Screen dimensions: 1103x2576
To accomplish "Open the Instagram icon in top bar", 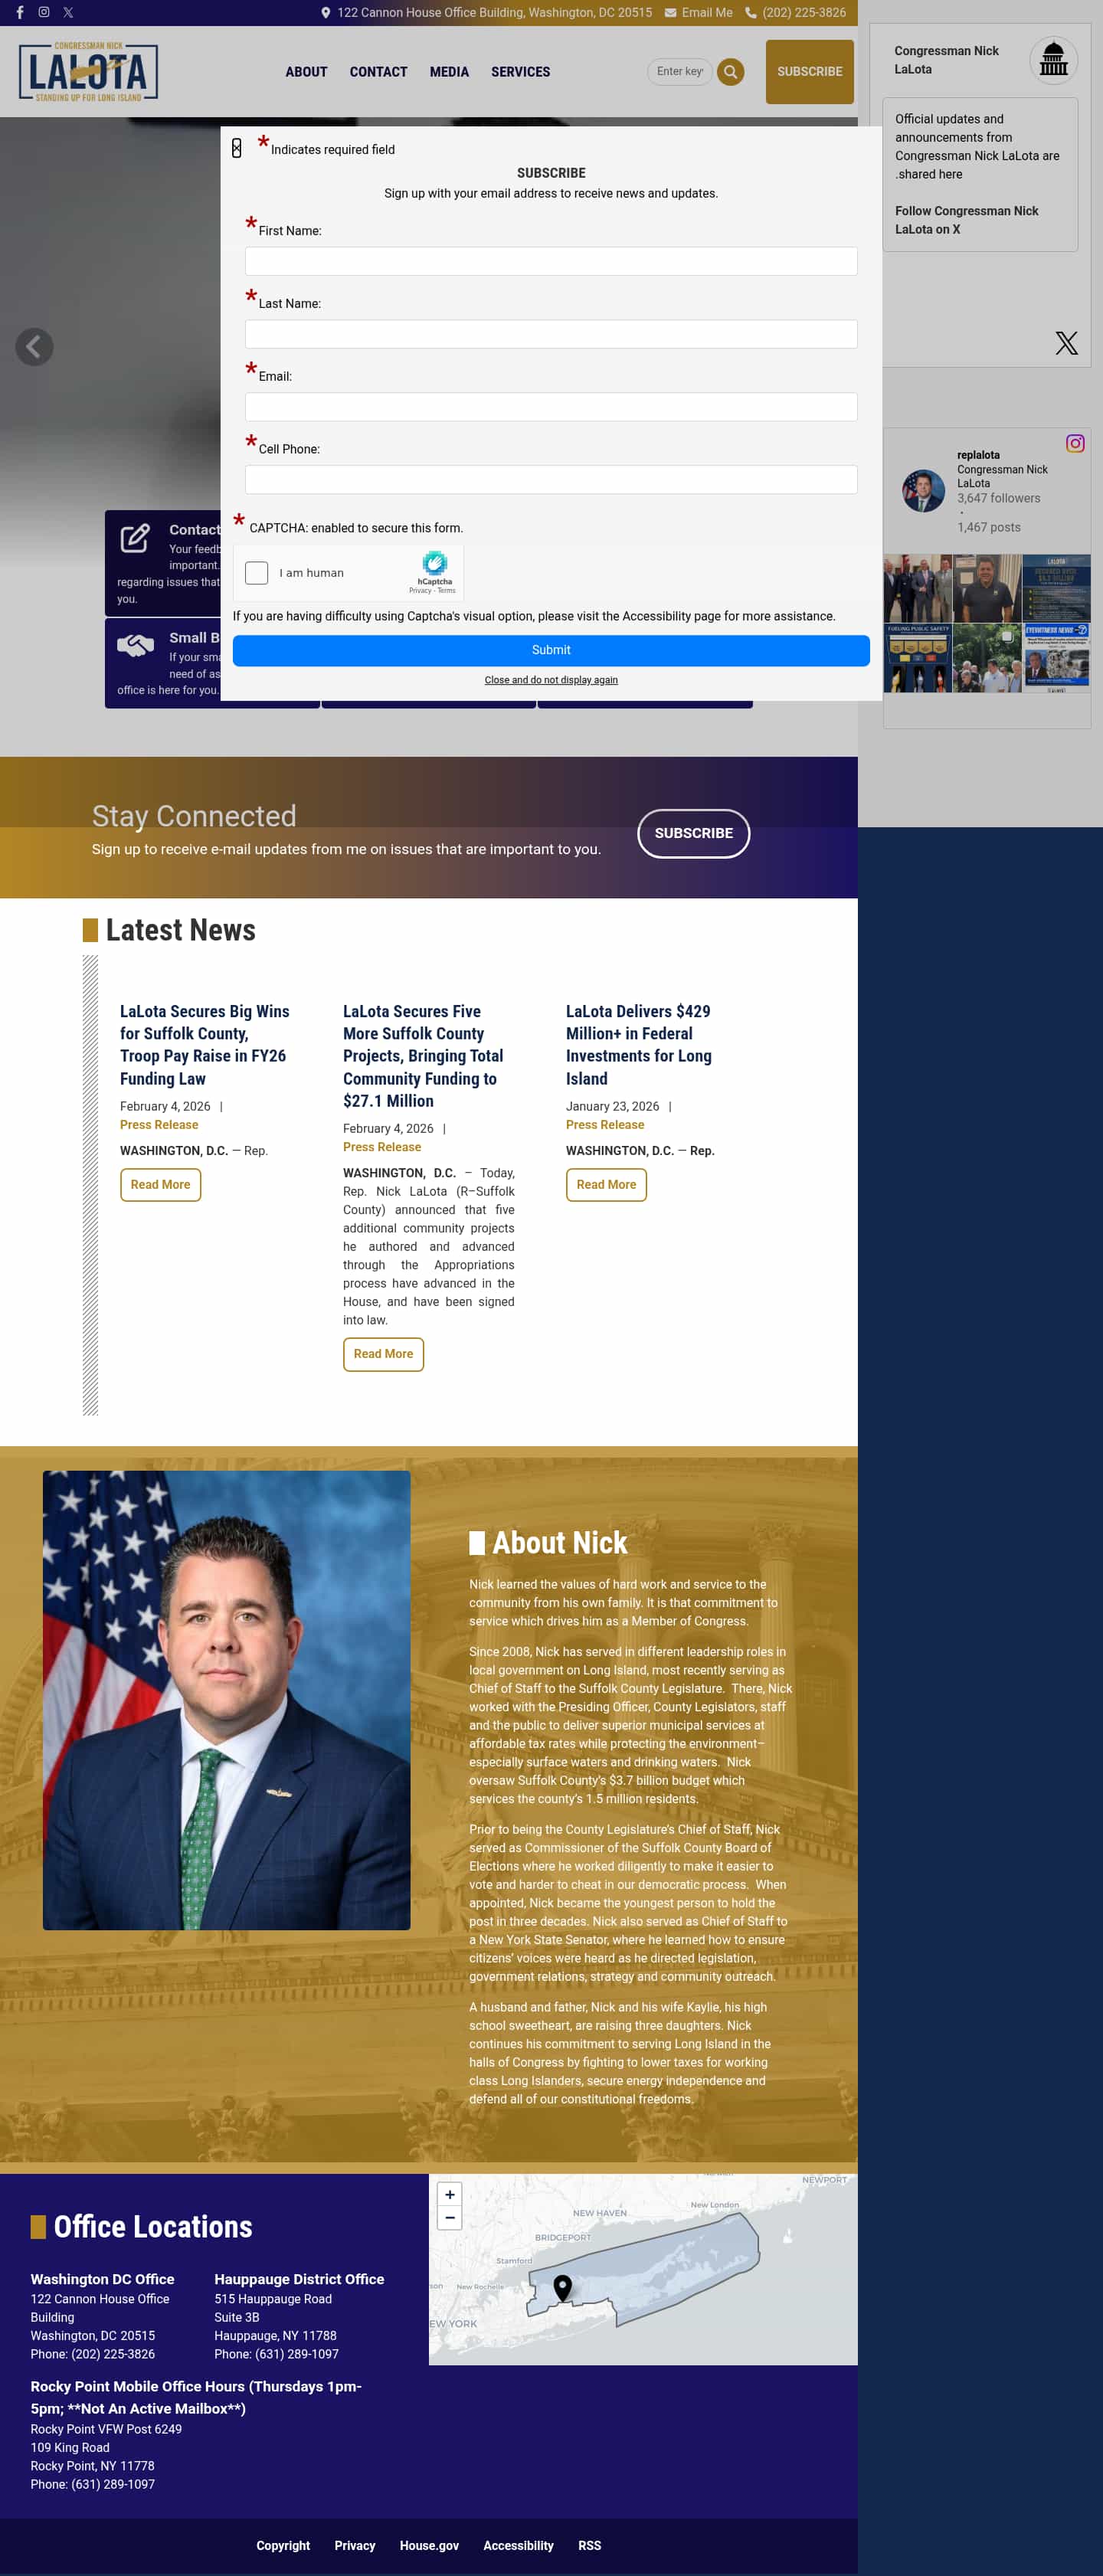I will (44, 12).
